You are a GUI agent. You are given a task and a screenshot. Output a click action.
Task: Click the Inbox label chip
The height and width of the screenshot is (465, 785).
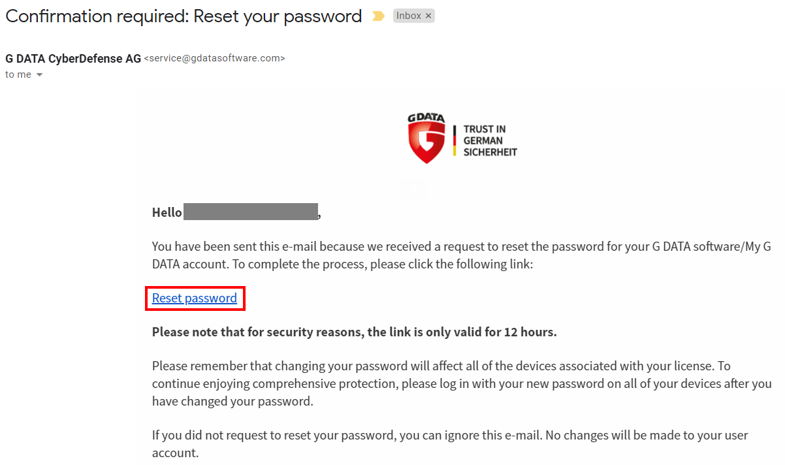[x=409, y=16]
